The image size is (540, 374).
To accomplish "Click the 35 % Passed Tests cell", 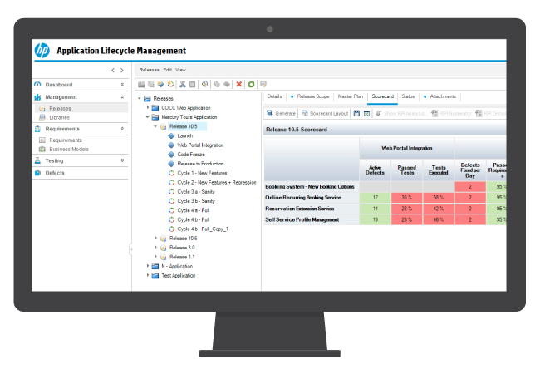I will [x=407, y=198].
